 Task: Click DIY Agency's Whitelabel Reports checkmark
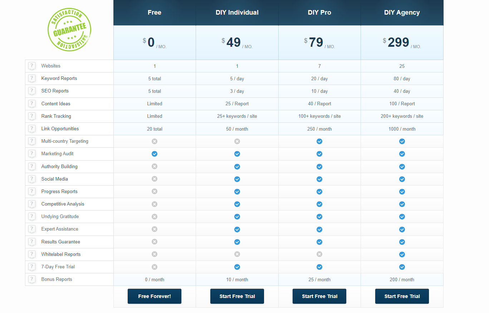click(x=402, y=254)
